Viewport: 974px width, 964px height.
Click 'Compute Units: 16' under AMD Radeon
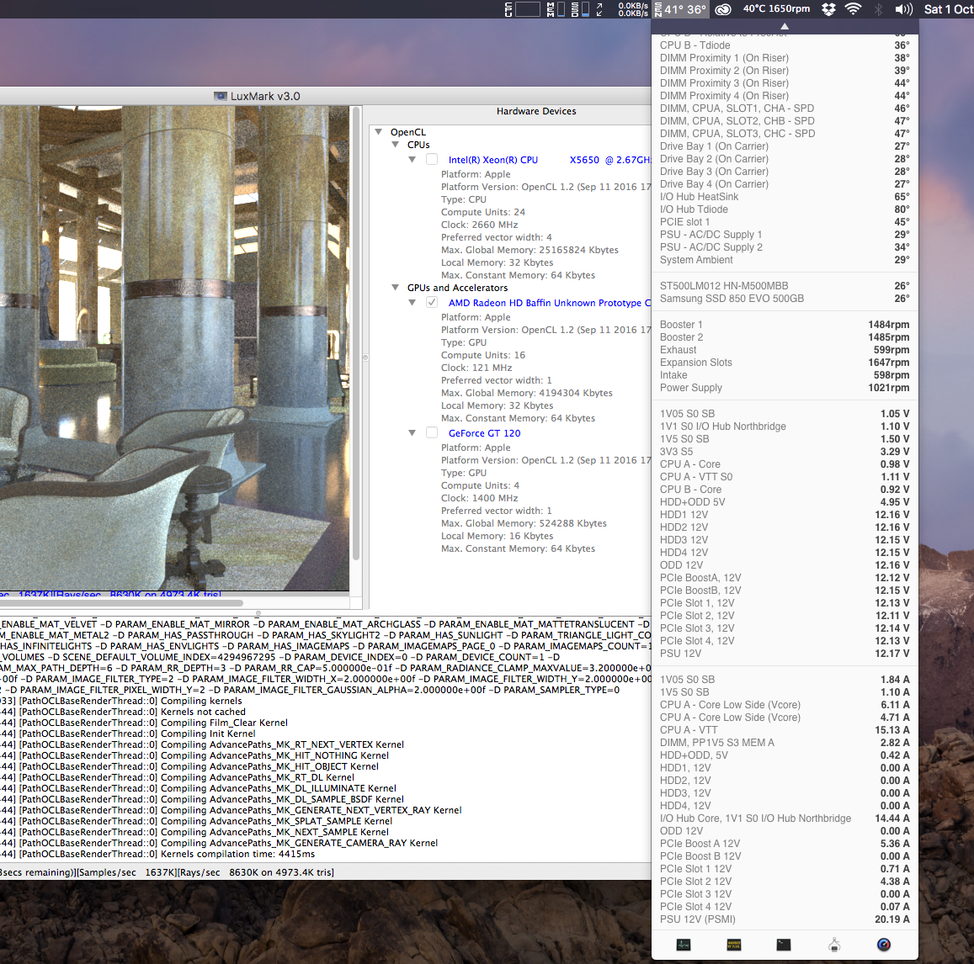tap(482, 355)
